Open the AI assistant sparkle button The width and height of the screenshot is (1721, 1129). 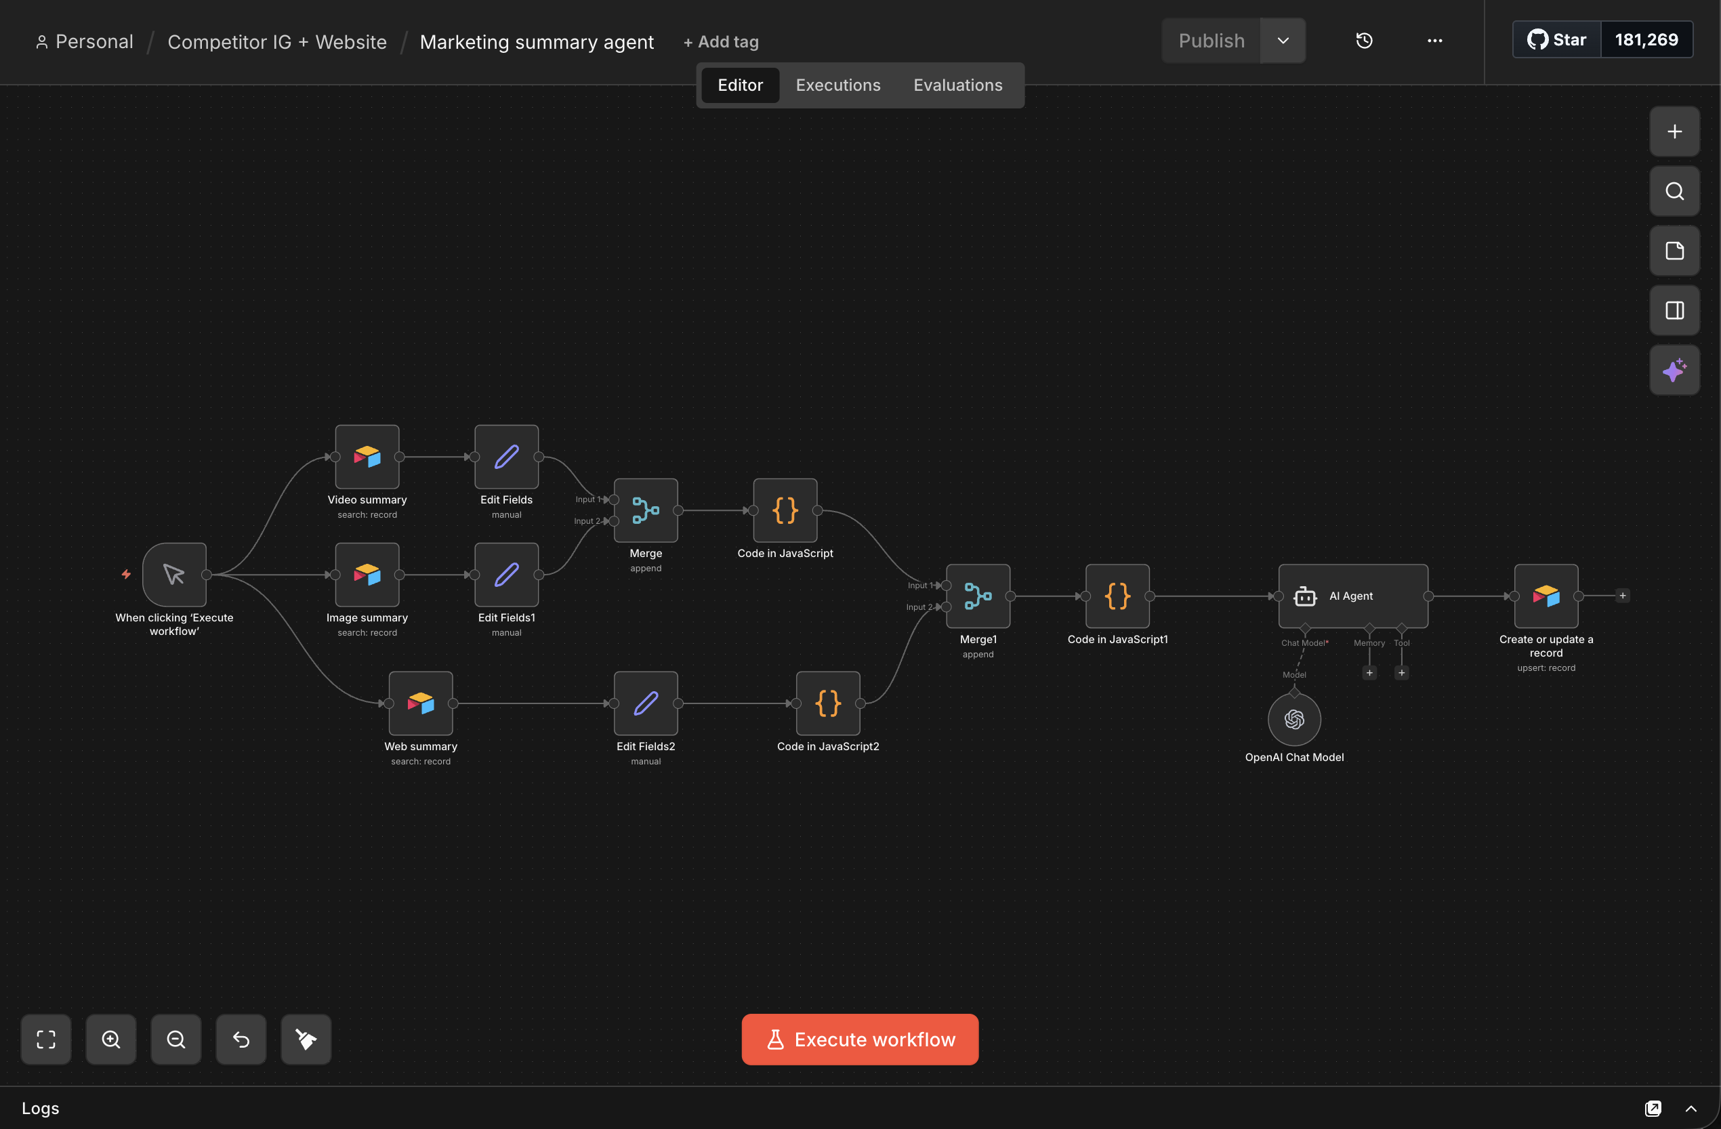click(1674, 369)
